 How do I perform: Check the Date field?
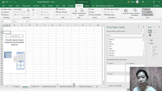(107, 42)
